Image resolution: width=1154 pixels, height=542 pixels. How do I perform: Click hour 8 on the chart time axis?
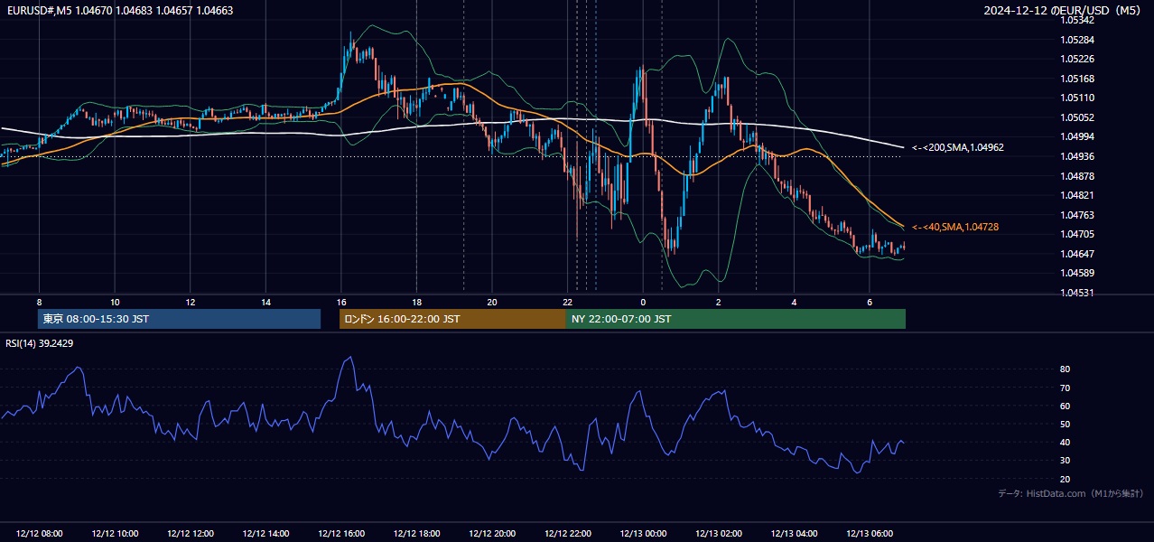pyautogui.click(x=39, y=302)
